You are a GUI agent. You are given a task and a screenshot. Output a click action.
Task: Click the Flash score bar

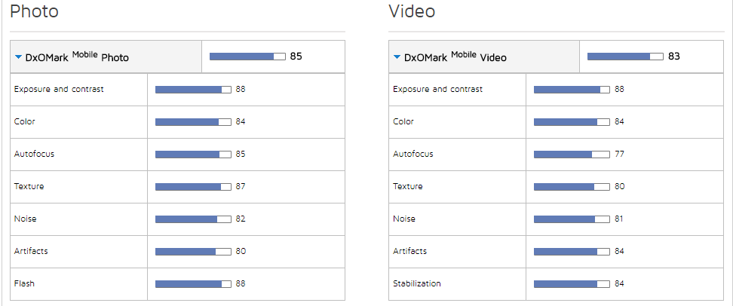pos(193,283)
